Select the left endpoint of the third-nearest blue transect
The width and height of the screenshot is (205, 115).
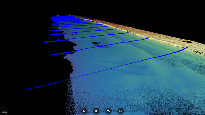(44, 42)
